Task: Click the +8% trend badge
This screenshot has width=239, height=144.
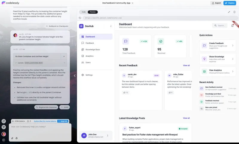Action: click(x=180, y=41)
